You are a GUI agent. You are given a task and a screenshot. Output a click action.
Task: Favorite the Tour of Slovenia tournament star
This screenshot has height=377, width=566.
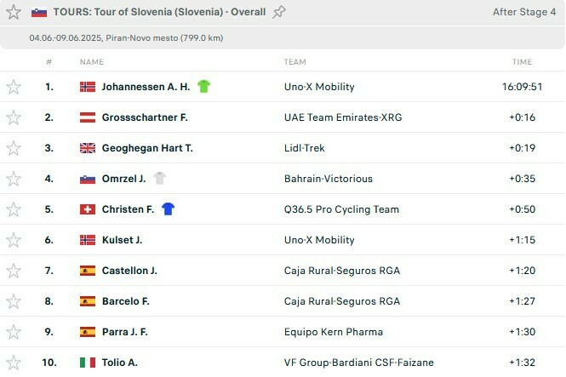14,12
